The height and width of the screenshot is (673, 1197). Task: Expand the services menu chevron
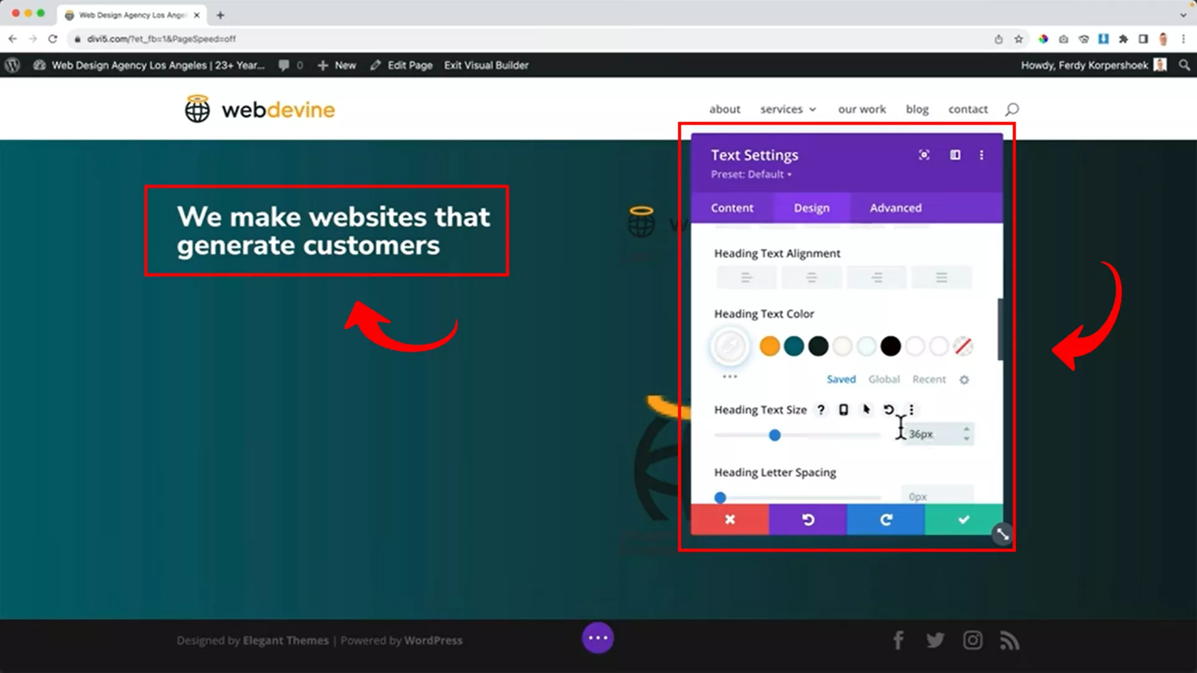(x=812, y=110)
